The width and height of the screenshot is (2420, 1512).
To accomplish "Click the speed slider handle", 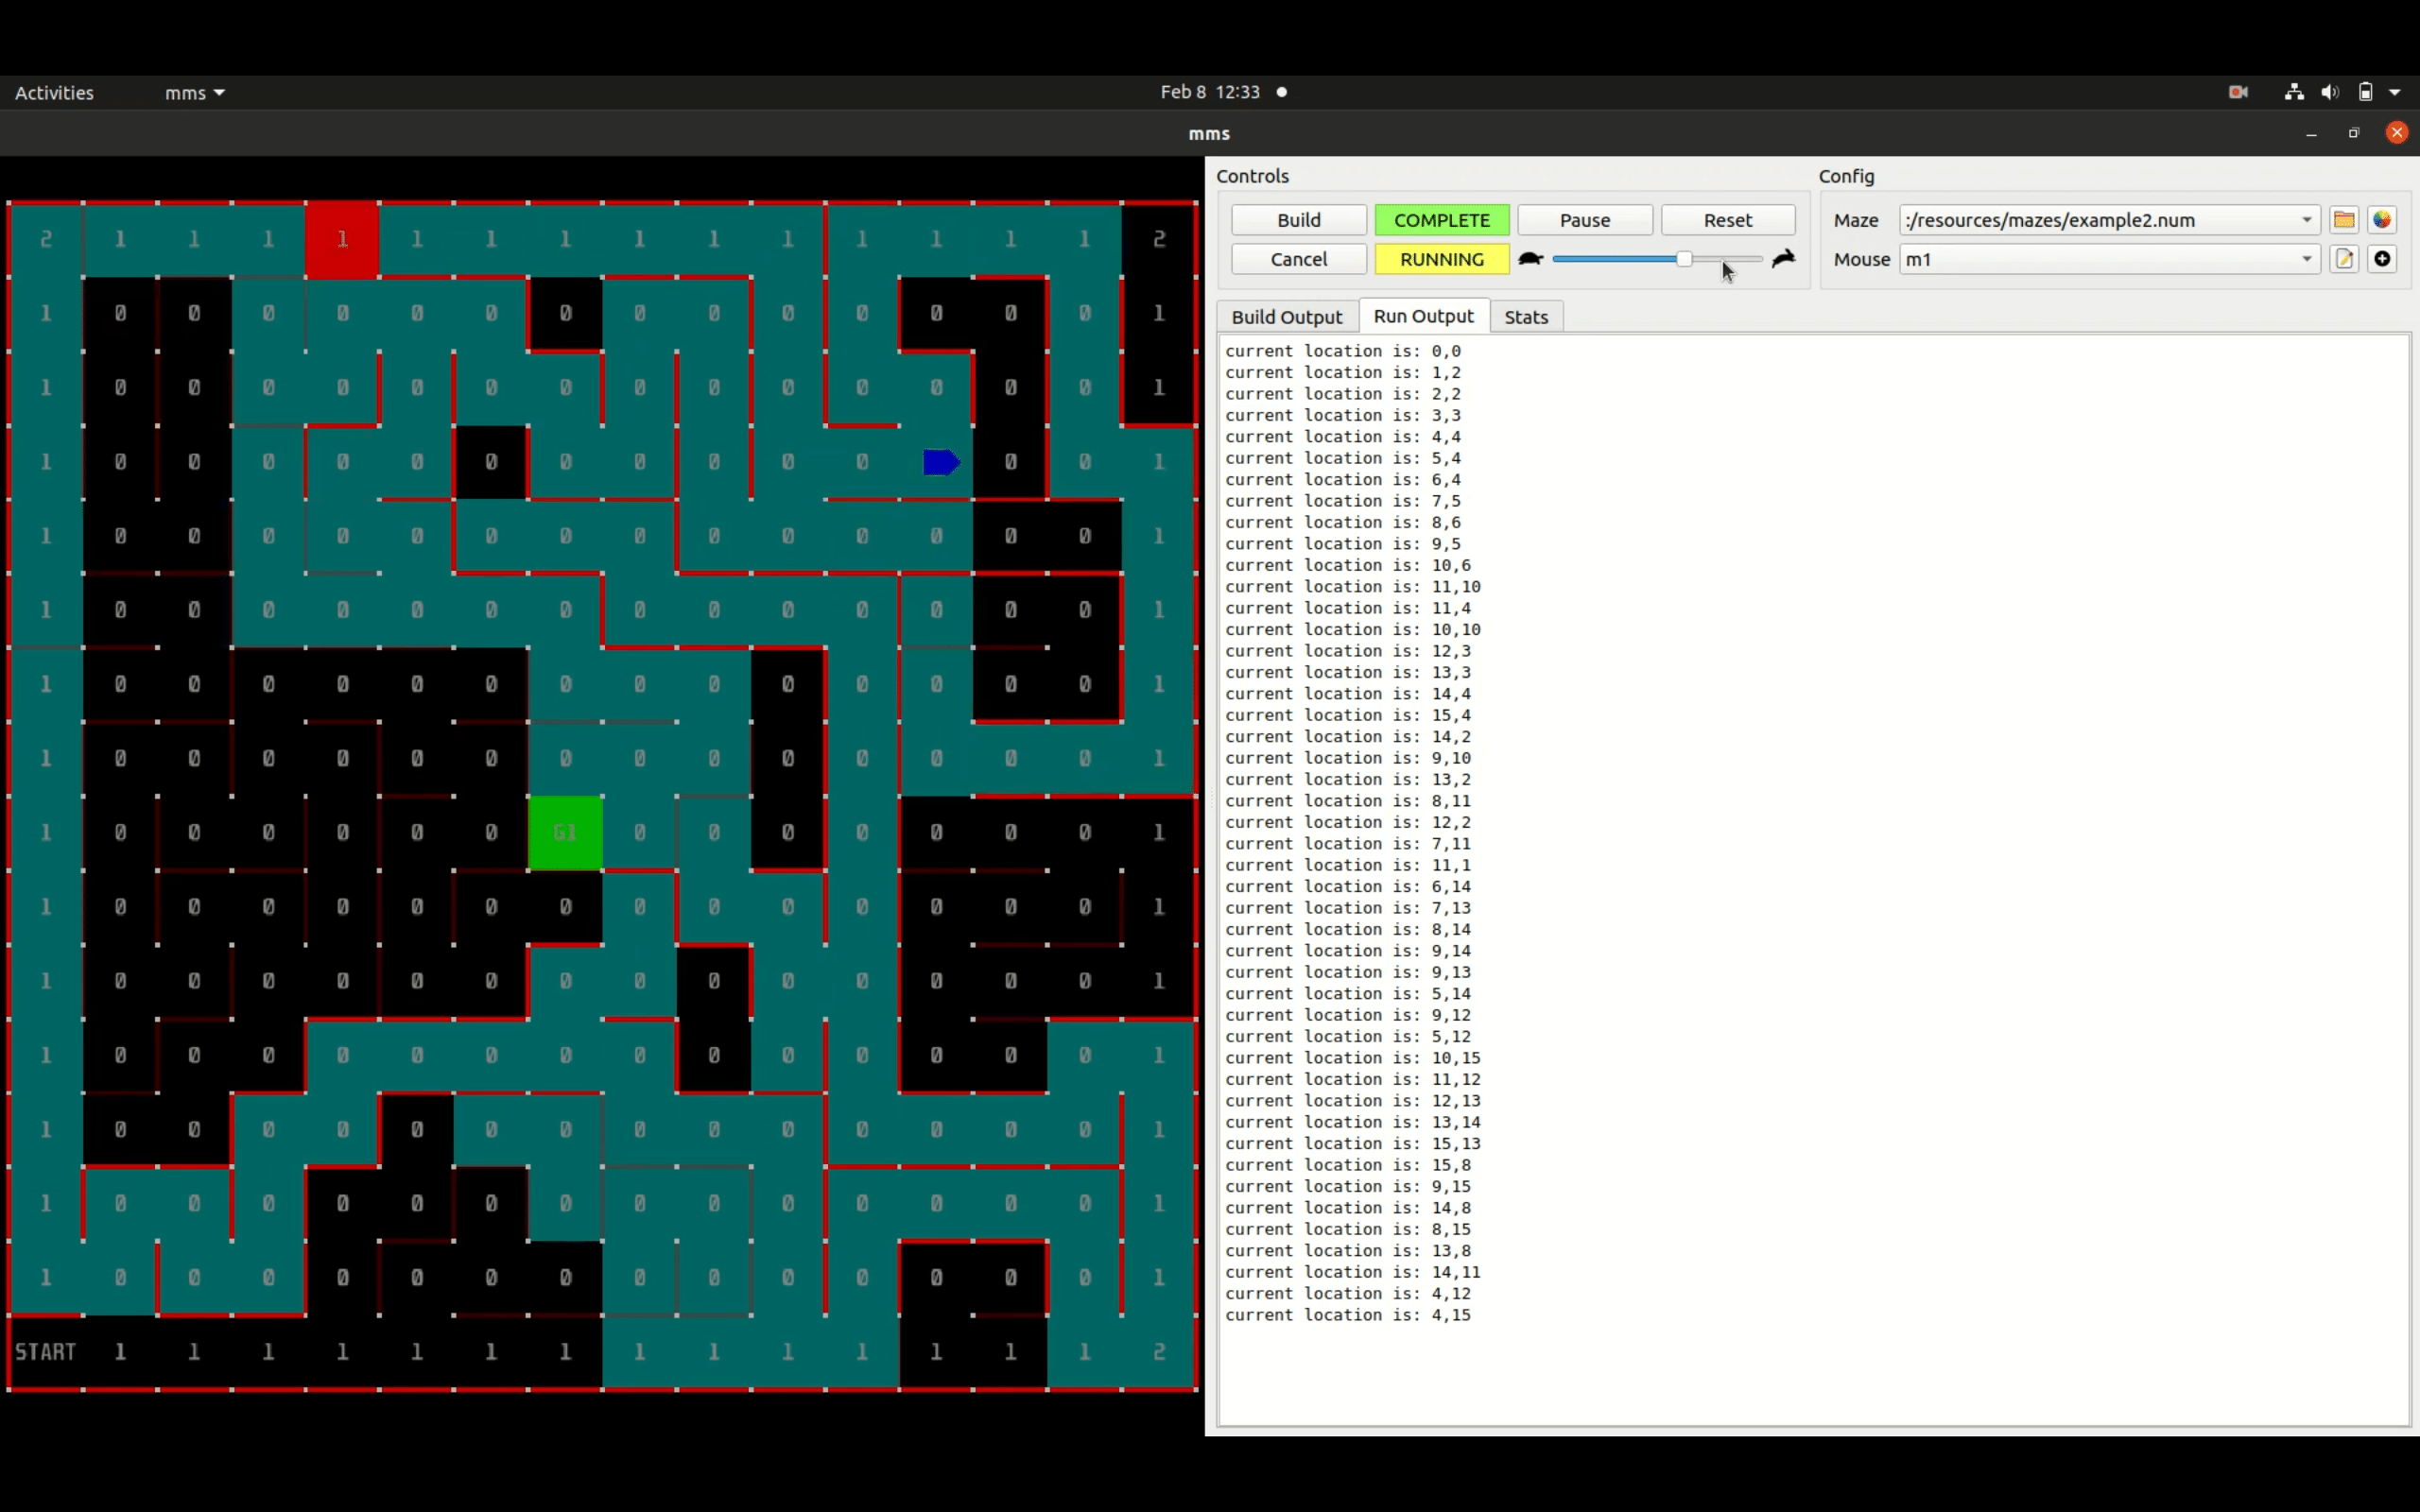I will 1684,259.
